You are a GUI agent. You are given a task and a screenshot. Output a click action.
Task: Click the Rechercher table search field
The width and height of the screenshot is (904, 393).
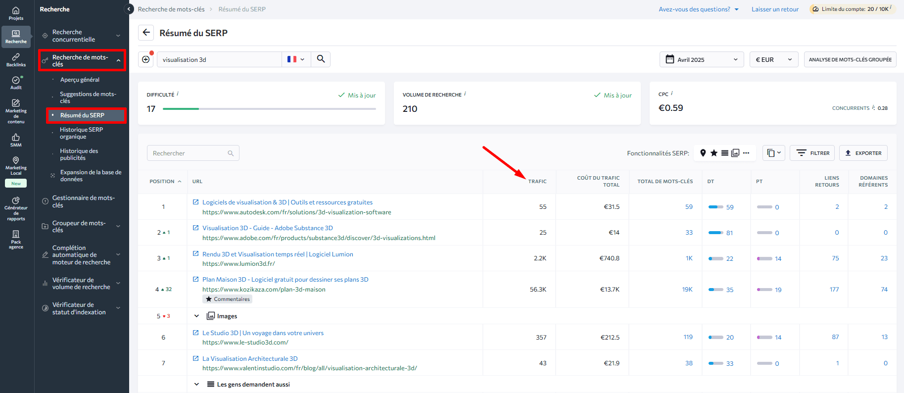[x=193, y=153]
